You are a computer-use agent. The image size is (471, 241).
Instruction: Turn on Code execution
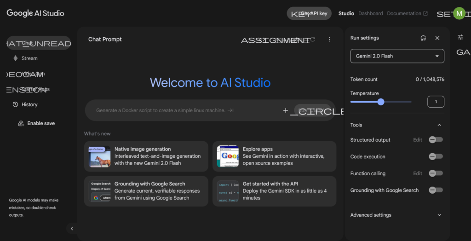coord(435,156)
